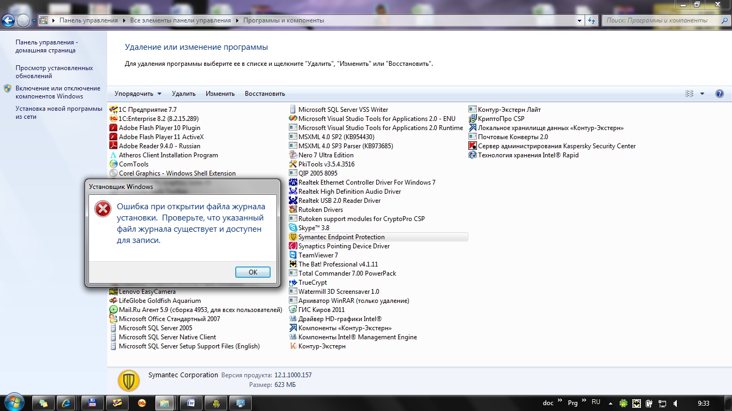Screen dimensions: 732x411
Task: Open the recent pages navigation dropdown
Action: click(34, 21)
